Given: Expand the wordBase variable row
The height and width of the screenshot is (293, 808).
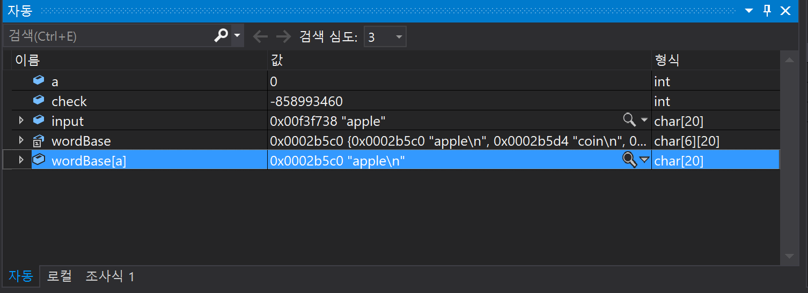Looking at the screenshot, I should (x=21, y=140).
